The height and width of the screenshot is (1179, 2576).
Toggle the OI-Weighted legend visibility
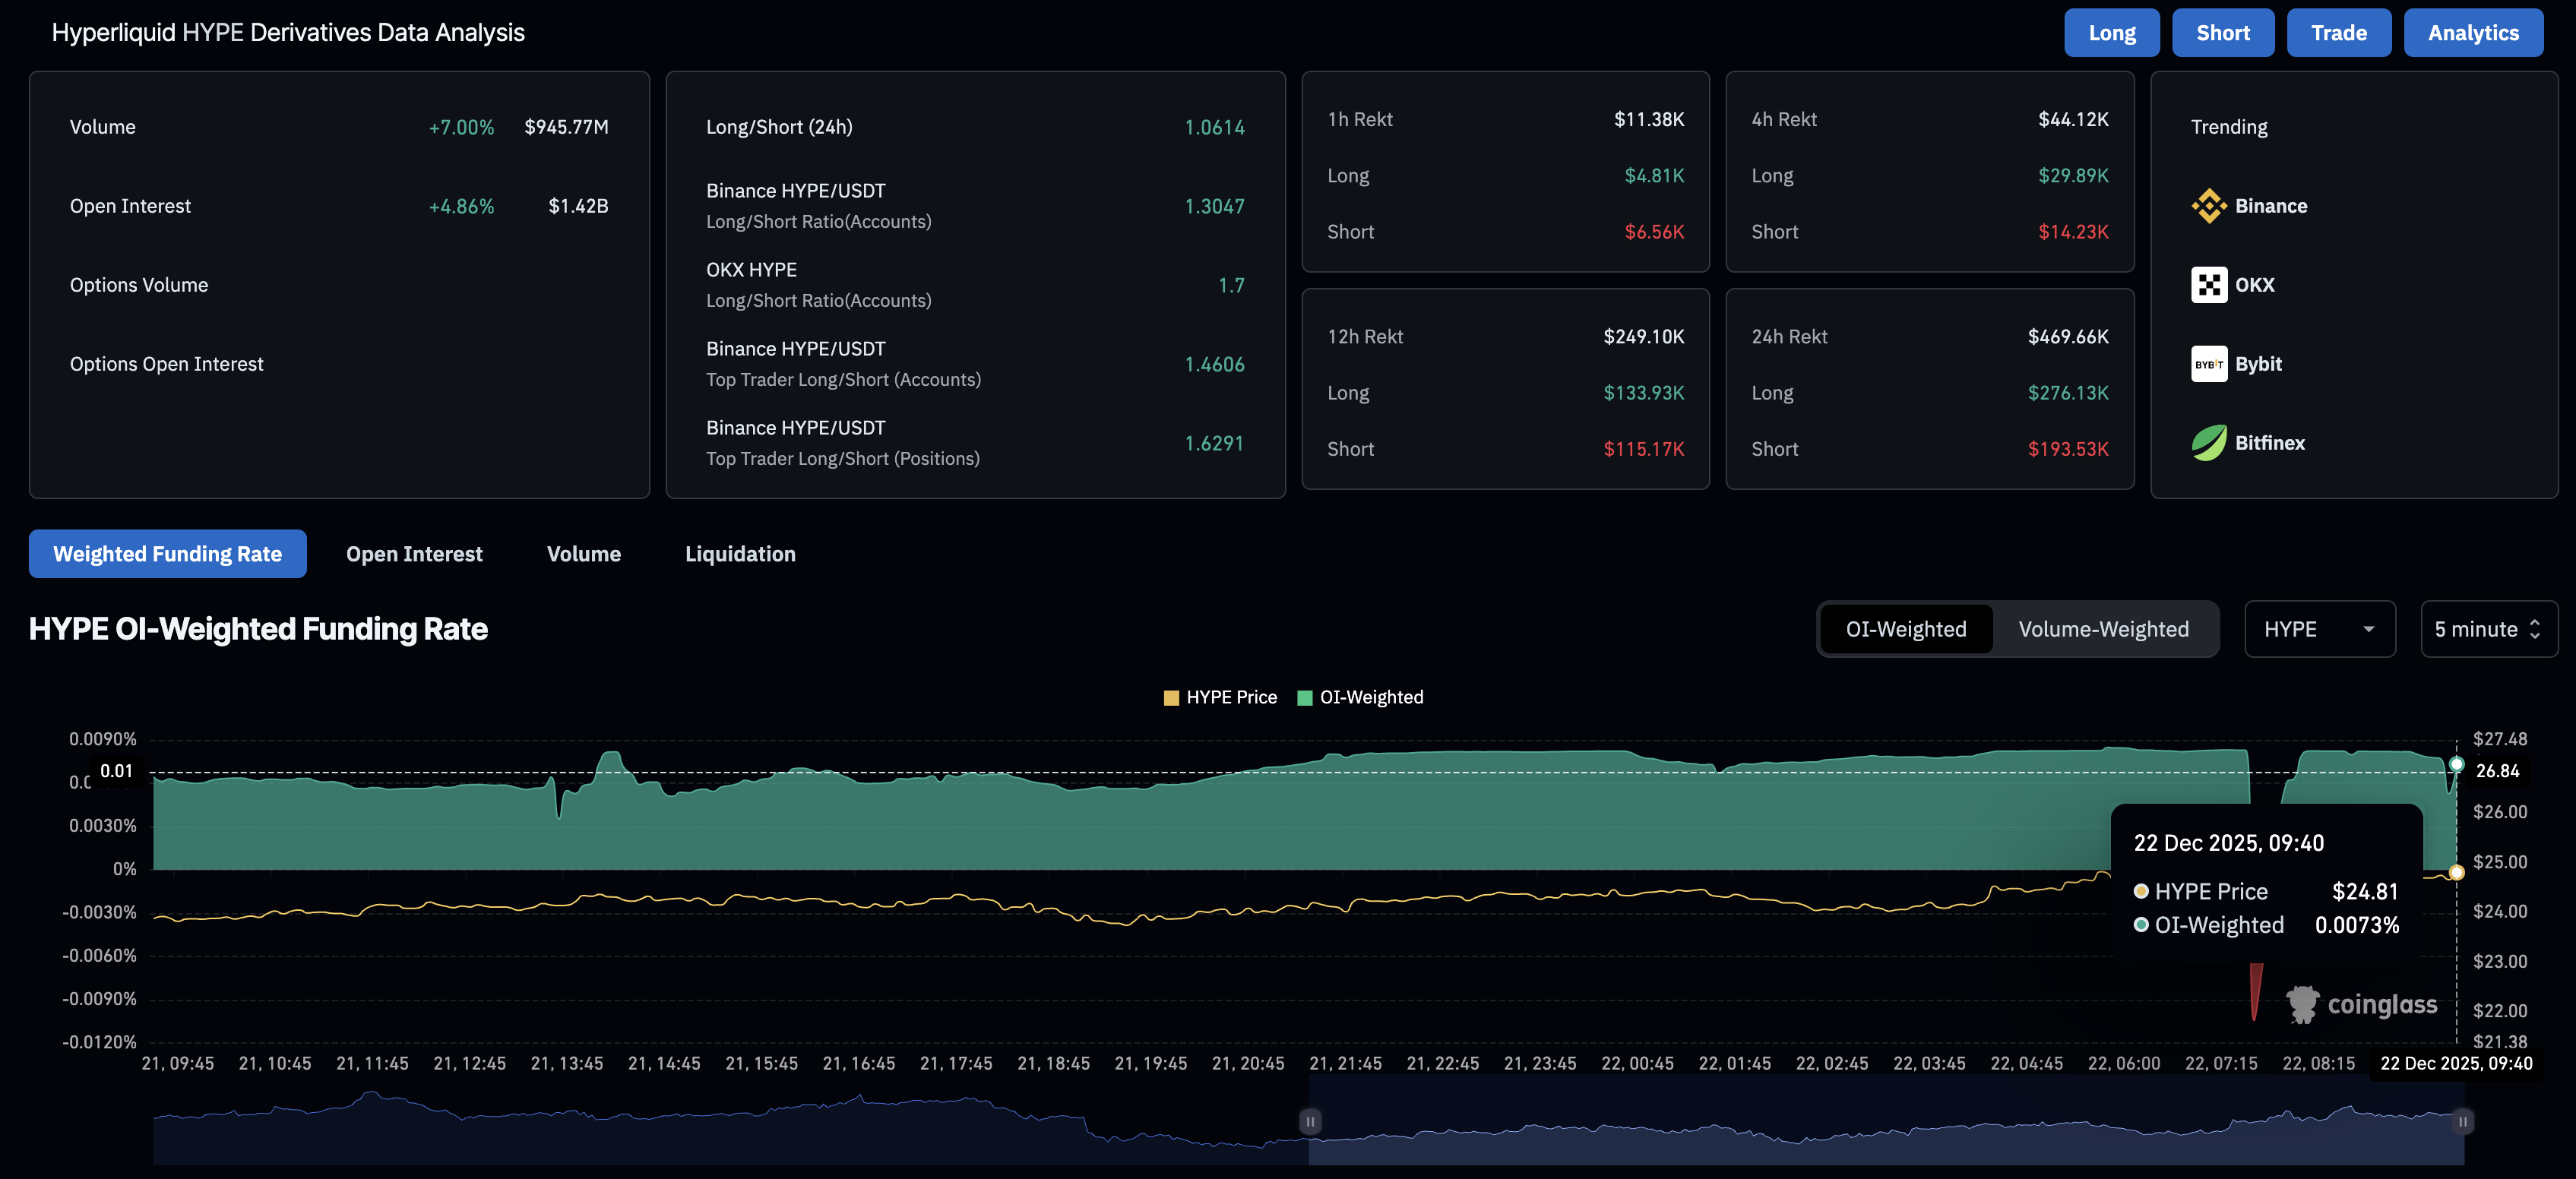[x=1360, y=697]
